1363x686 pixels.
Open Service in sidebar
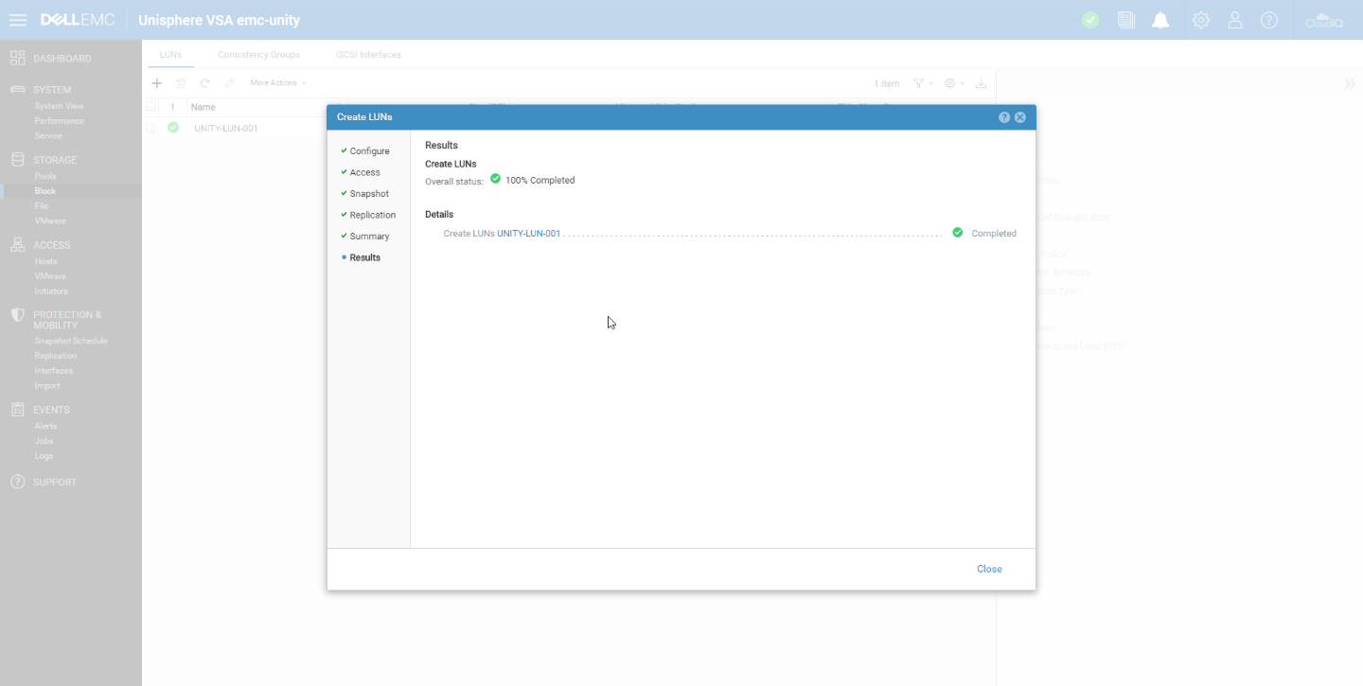(48, 136)
